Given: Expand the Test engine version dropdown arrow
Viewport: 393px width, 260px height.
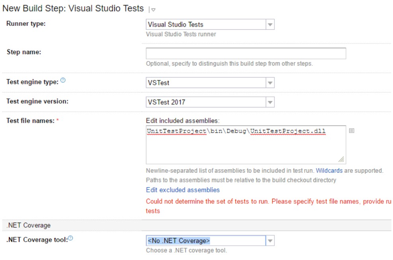Looking at the screenshot, I should (x=270, y=102).
